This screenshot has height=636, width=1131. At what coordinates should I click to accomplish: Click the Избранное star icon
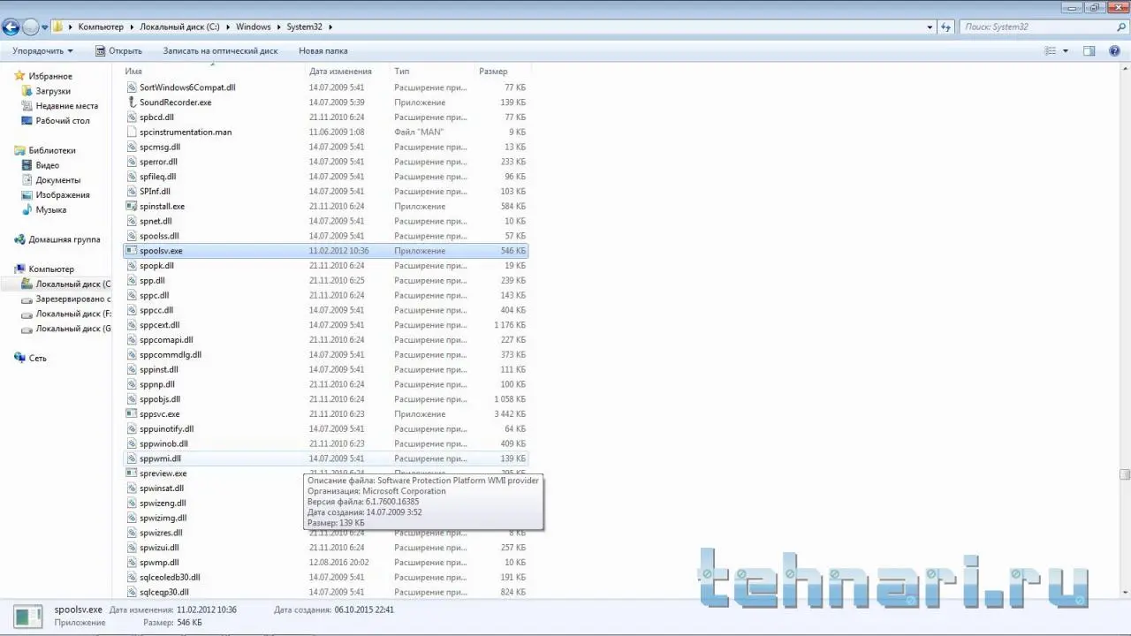[x=20, y=77]
